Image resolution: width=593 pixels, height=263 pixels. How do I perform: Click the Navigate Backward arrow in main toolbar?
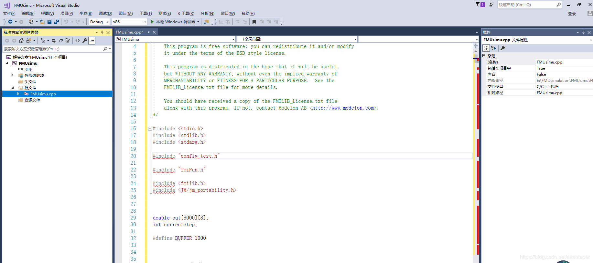[x=10, y=22]
